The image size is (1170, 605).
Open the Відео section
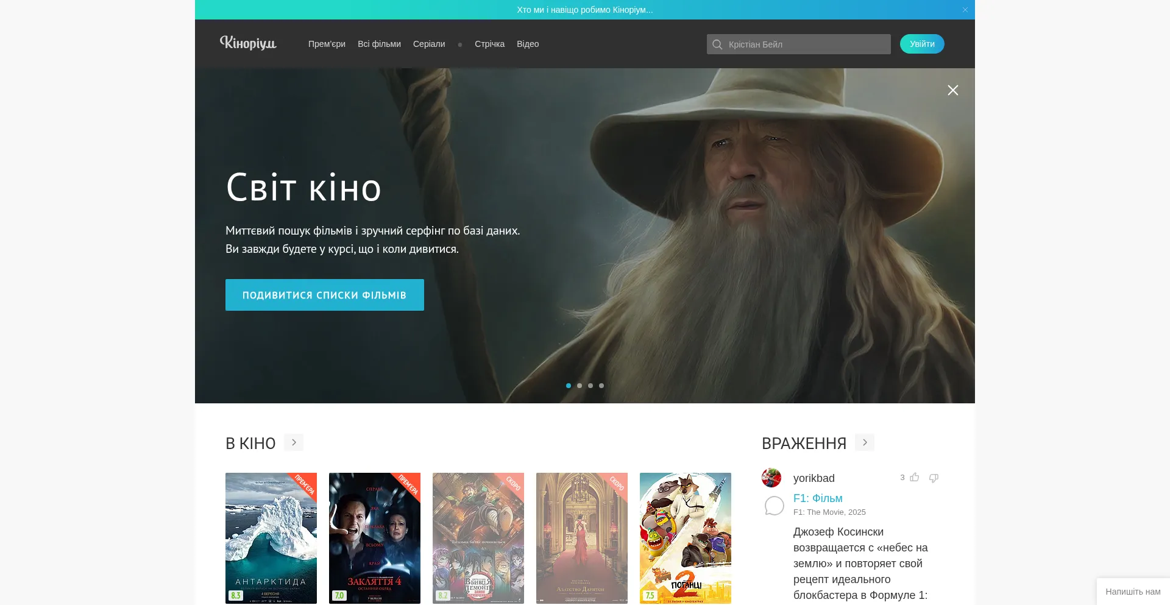[528, 44]
